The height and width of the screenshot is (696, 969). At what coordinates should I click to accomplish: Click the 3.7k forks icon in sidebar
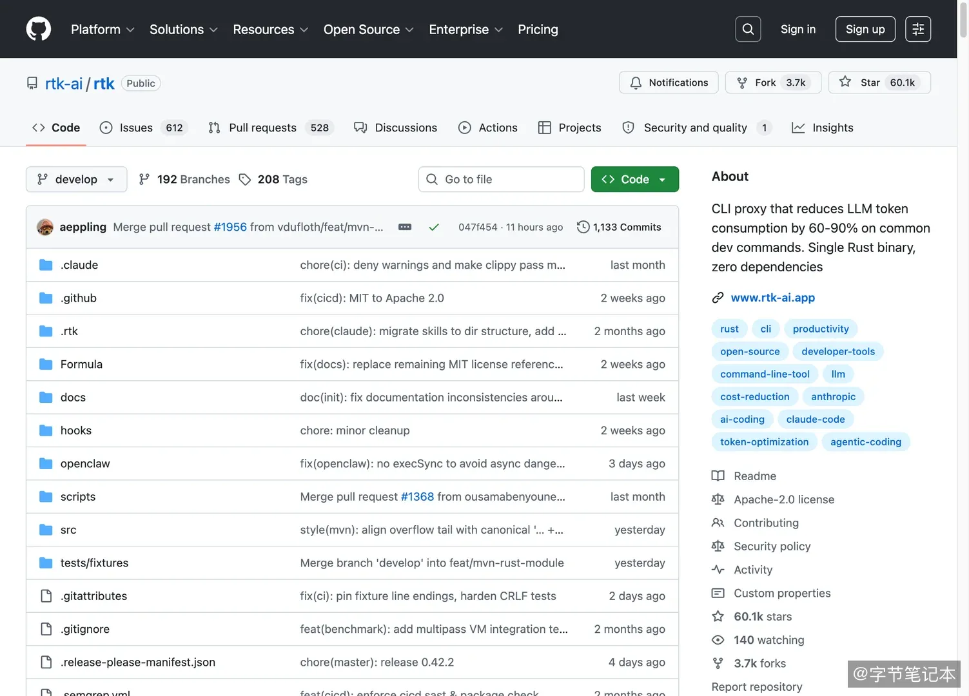pyautogui.click(x=718, y=663)
